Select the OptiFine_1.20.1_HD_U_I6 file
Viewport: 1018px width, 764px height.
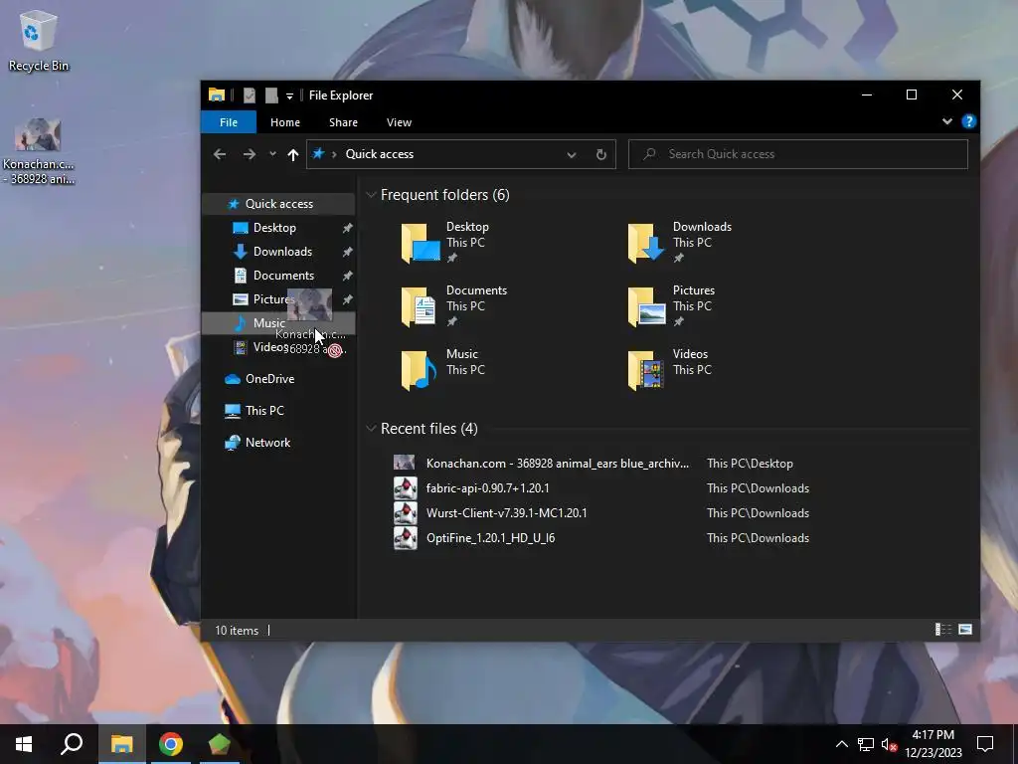click(x=490, y=538)
